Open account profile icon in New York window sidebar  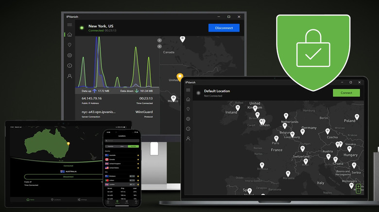[x=69, y=76]
